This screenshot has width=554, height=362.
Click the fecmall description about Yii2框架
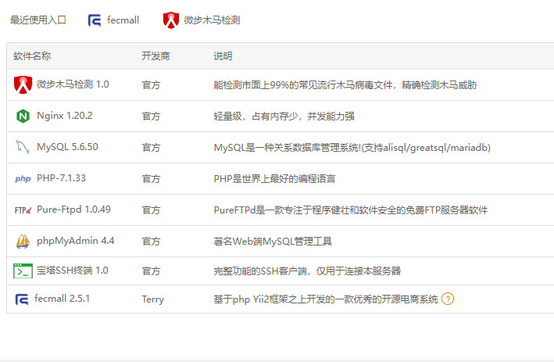(x=325, y=299)
